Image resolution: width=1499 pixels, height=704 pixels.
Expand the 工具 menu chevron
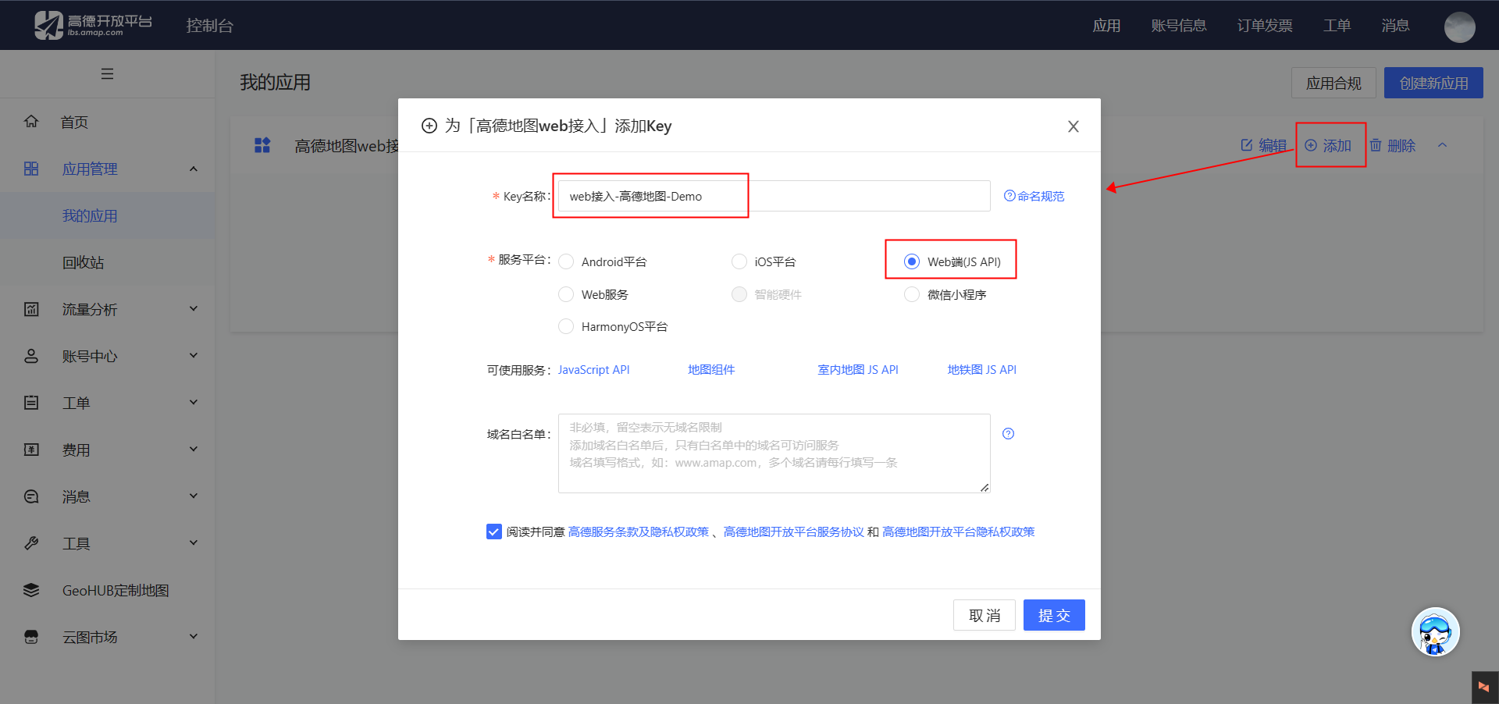194,543
